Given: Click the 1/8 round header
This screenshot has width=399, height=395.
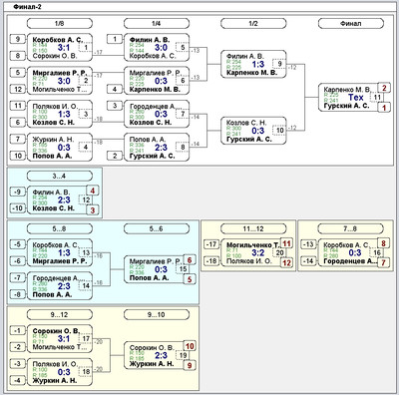Looking at the screenshot, I should point(59,24).
